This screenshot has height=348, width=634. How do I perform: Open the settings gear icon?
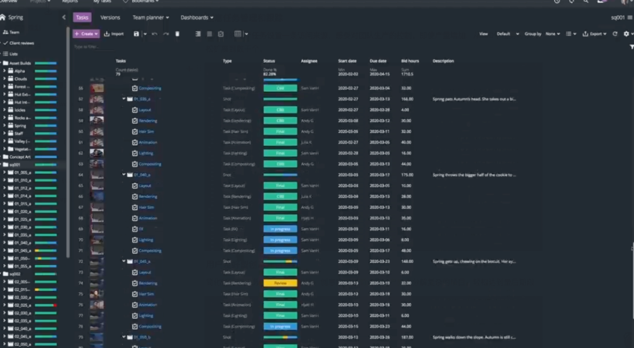tap(626, 34)
